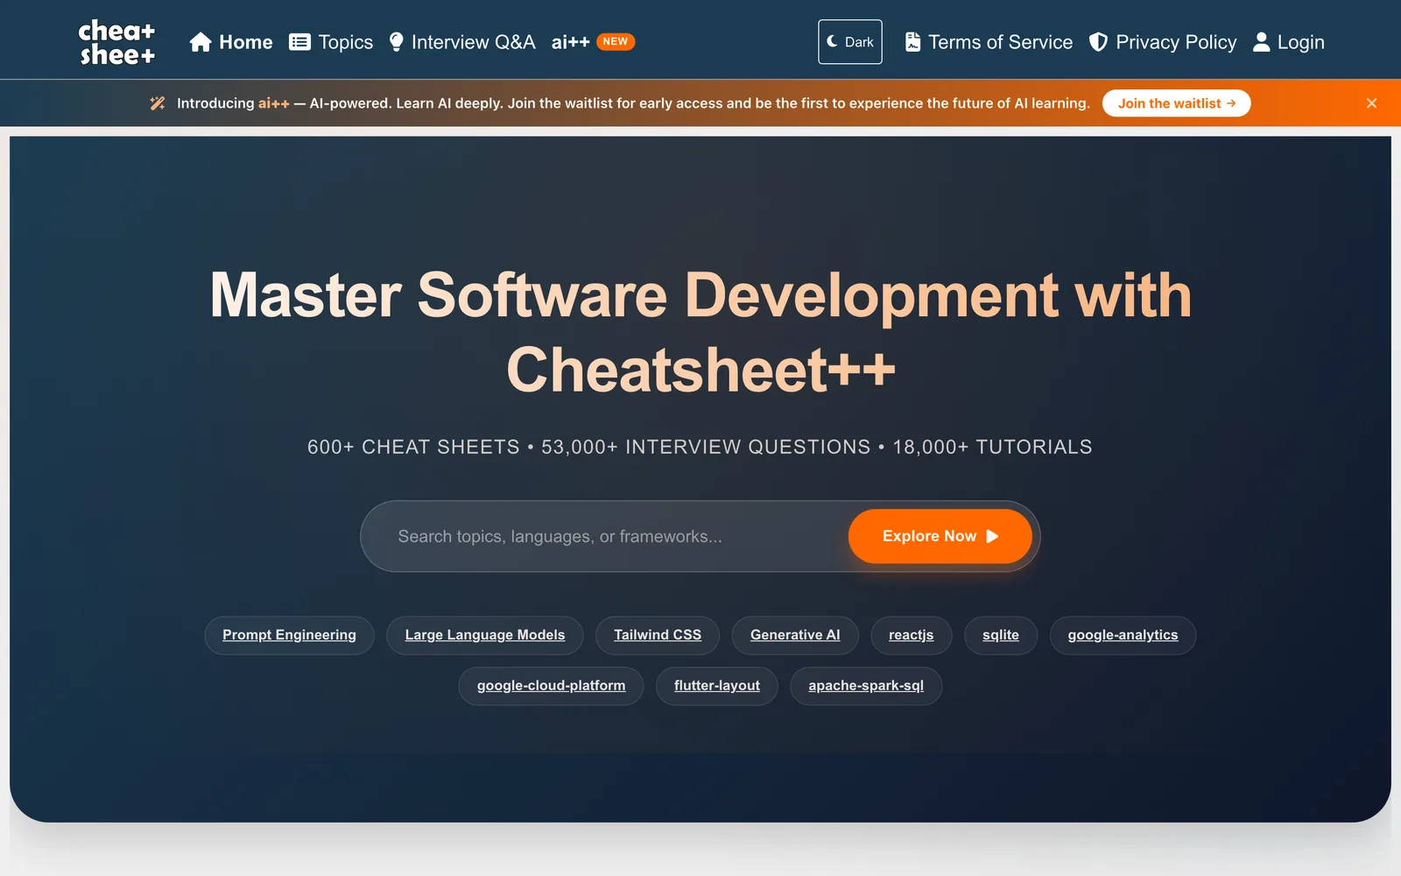
Task: Go to the Home page
Action: coord(231,42)
